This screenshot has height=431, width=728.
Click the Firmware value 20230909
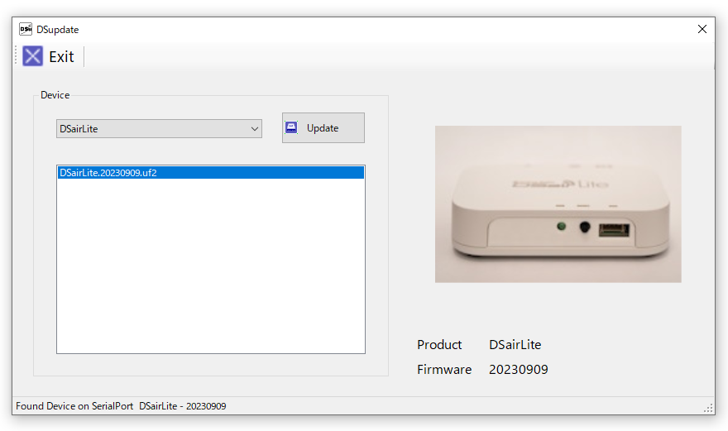518,369
